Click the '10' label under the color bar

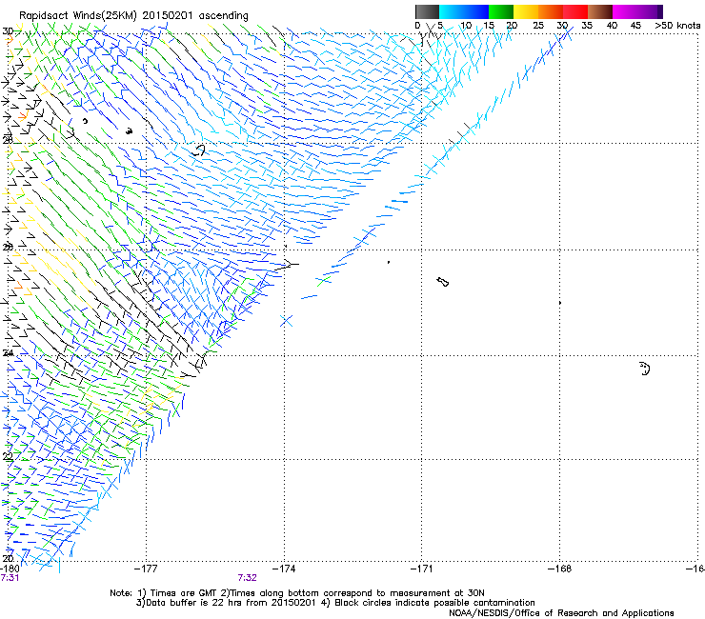tap(466, 26)
